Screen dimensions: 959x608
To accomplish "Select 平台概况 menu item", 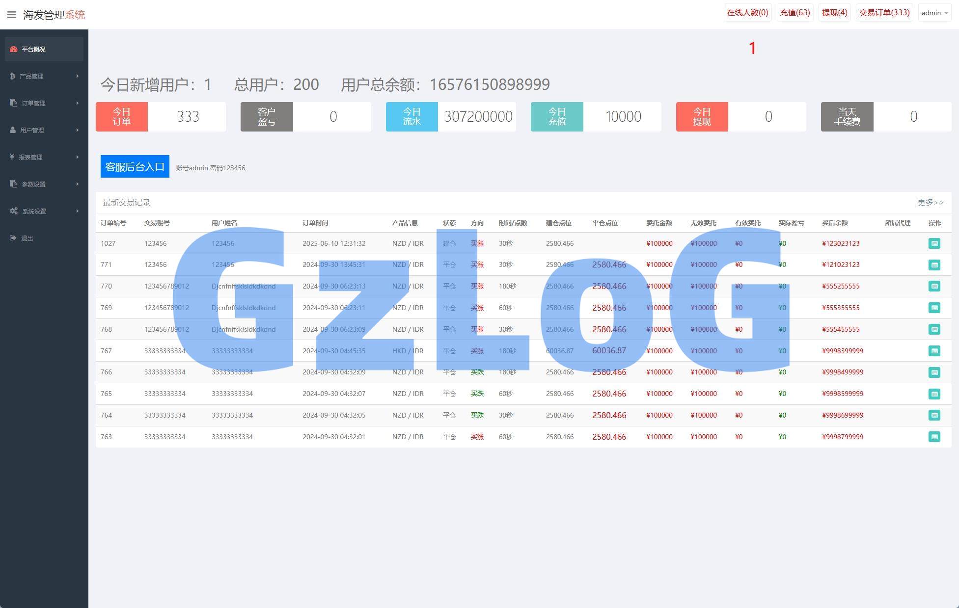I will [44, 49].
